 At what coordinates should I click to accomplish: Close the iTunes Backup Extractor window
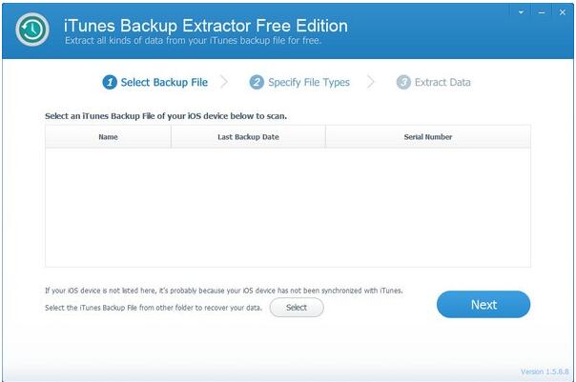(x=563, y=12)
